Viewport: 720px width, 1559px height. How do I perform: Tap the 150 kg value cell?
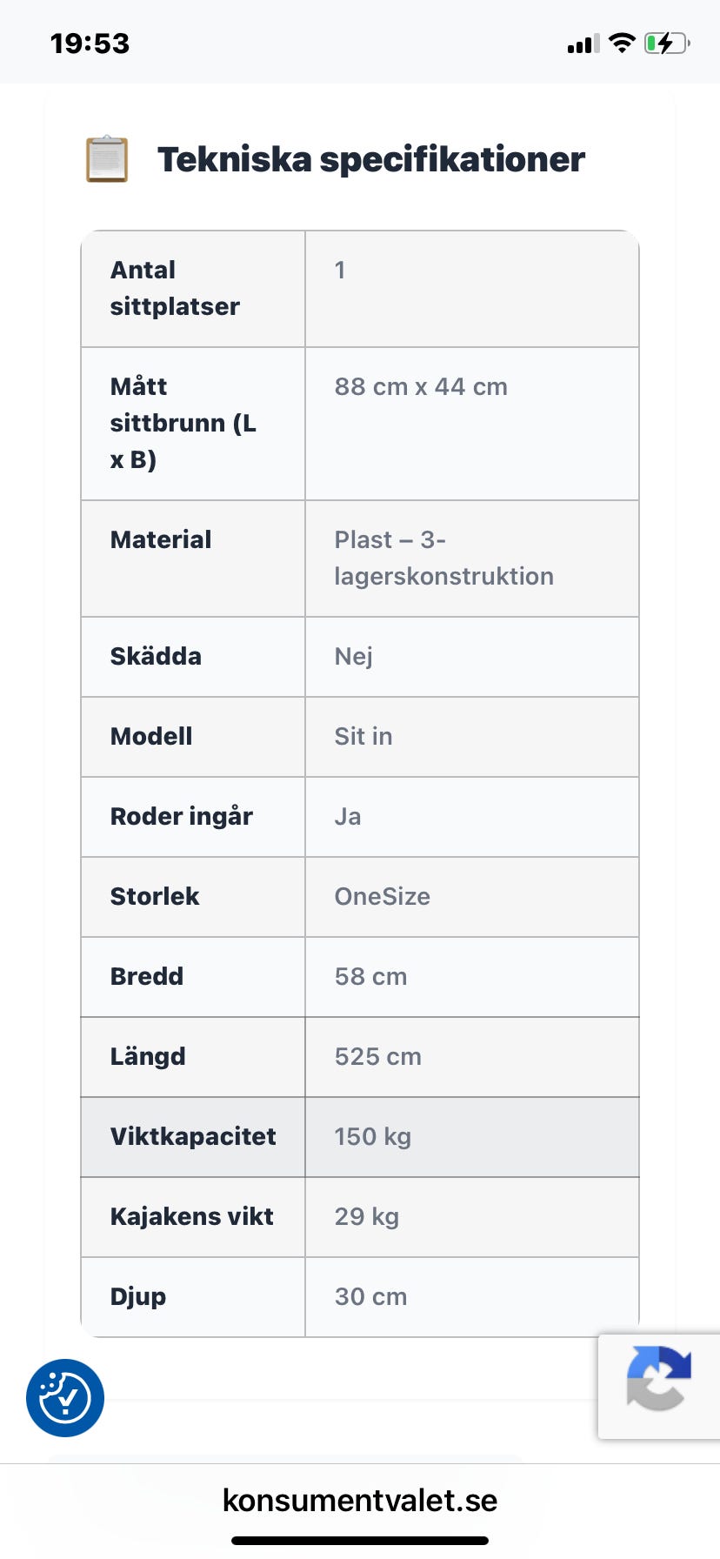pos(373,1136)
